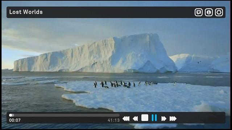Viewport: 232px width, 130px height.
Task: Stop the video playback
Action: 145,118
